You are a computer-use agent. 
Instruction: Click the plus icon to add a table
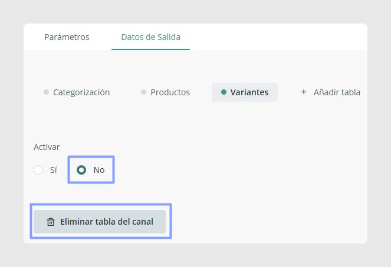point(304,92)
